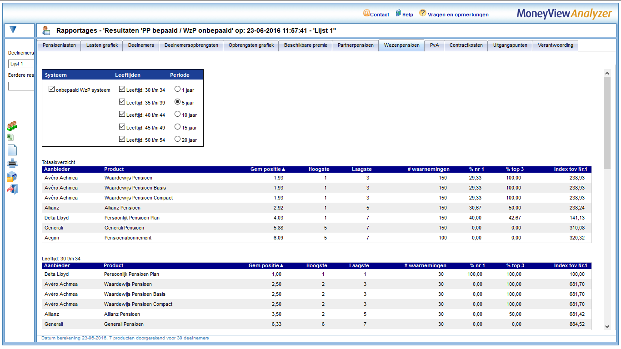Switch to the Deelnemers tab
This screenshot has height=349, width=621.
tap(141, 45)
